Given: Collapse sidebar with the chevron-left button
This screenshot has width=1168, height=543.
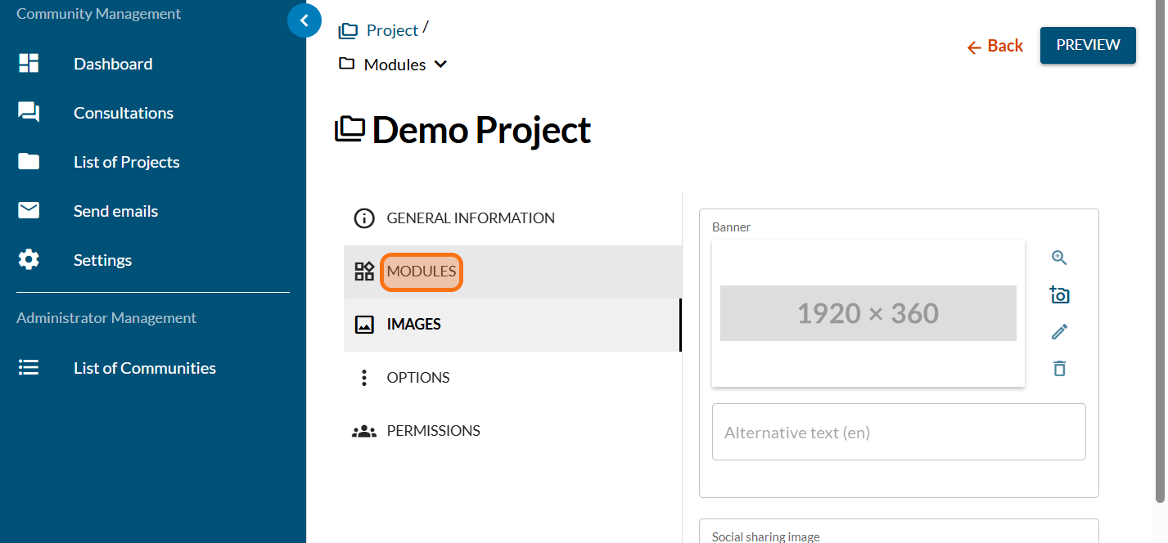Looking at the screenshot, I should tap(304, 20).
